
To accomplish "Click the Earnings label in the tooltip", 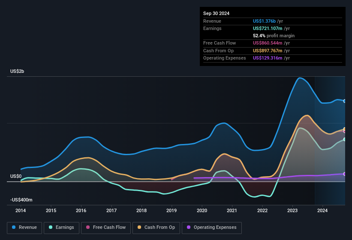I will [212, 28].
